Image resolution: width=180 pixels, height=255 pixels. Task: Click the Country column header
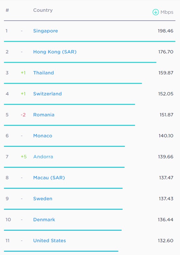[x=43, y=10]
